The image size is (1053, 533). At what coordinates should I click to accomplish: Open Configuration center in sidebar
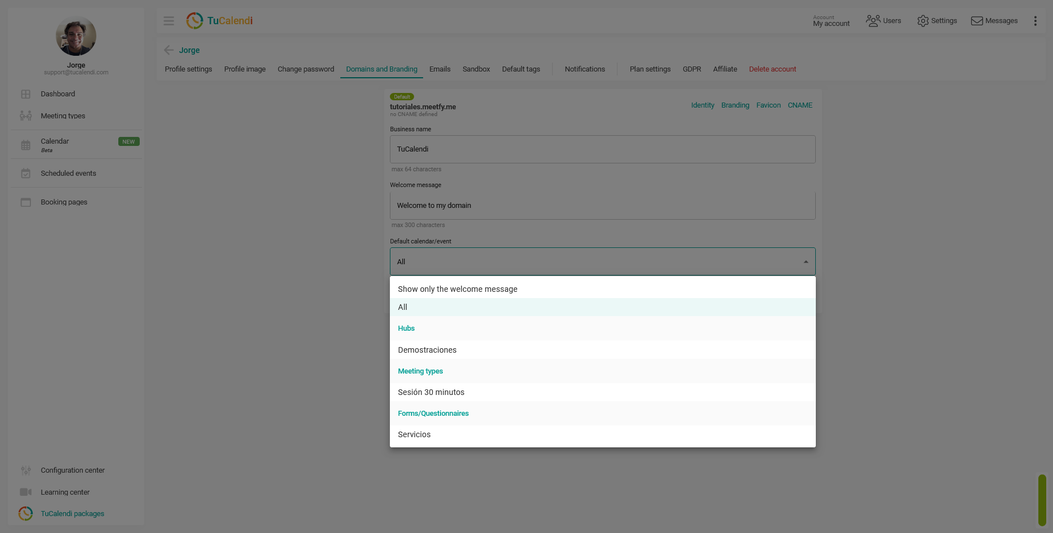pyautogui.click(x=73, y=470)
